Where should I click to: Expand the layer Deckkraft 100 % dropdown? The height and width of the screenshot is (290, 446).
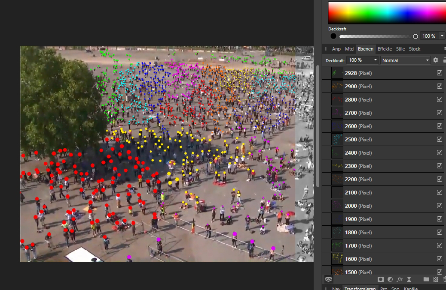(376, 60)
